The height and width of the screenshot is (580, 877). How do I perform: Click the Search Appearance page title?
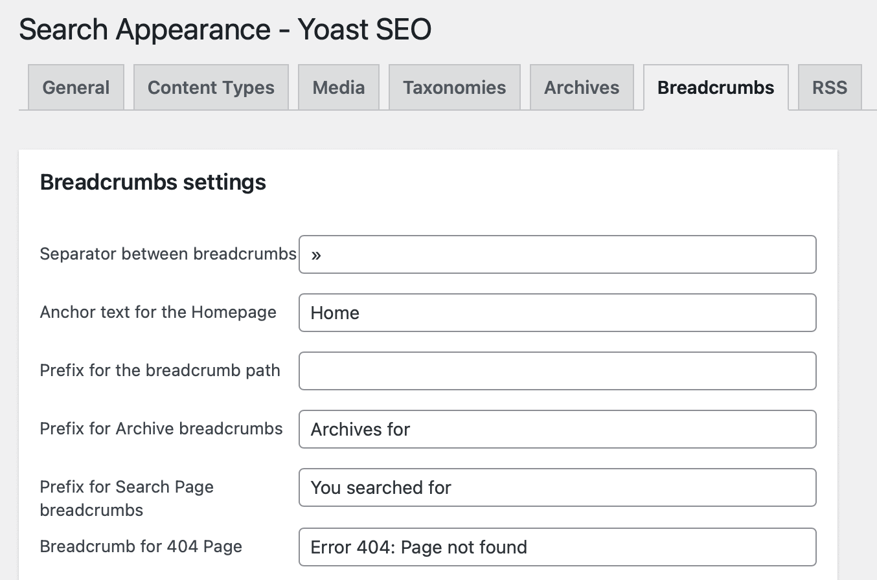[x=225, y=29]
